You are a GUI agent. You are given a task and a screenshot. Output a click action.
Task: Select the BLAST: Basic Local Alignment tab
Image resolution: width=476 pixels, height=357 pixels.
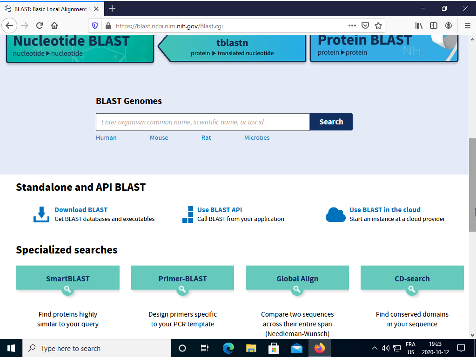coord(52,9)
